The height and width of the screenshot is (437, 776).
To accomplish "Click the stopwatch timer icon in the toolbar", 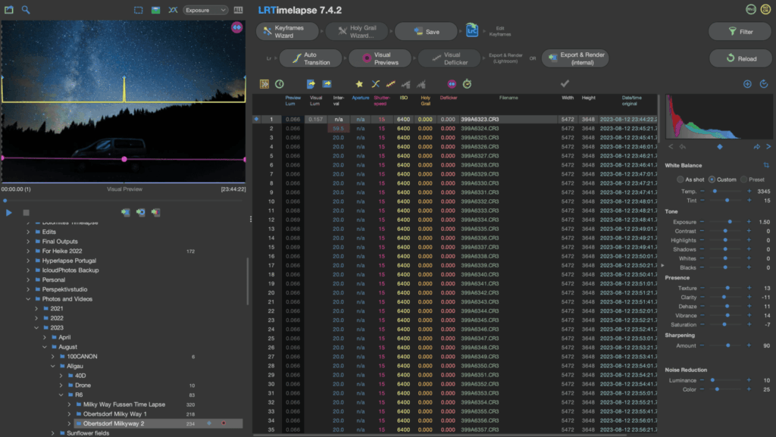I will click(x=468, y=83).
